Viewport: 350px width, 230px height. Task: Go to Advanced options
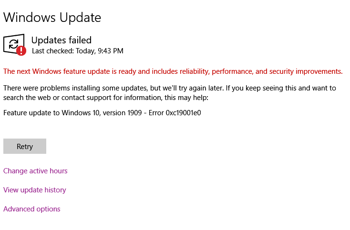[32, 209]
